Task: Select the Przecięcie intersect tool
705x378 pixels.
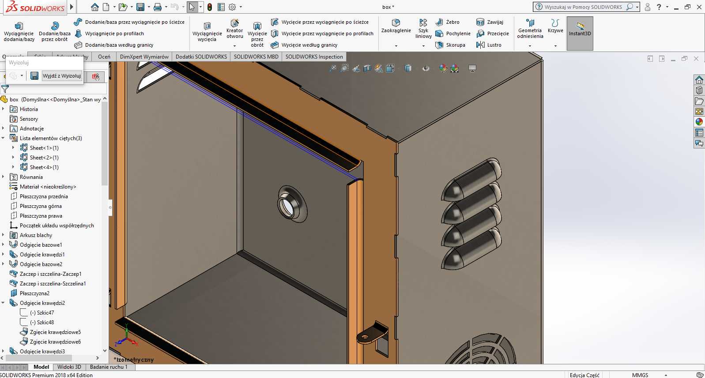Action: click(493, 33)
